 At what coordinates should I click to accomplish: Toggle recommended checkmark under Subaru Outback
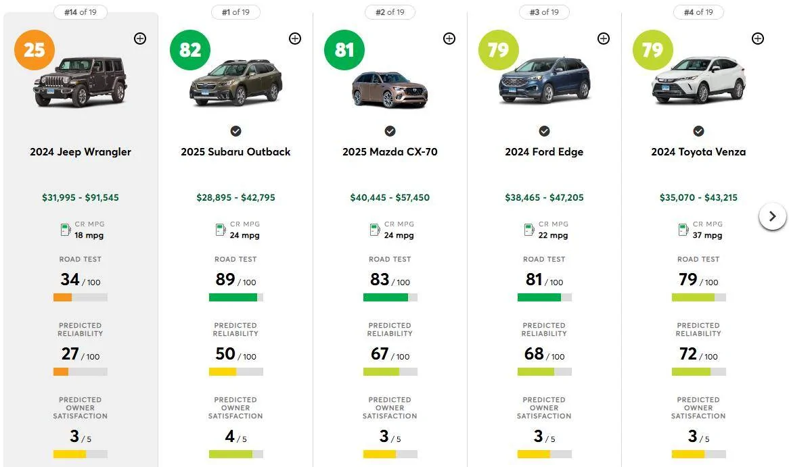[236, 131]
